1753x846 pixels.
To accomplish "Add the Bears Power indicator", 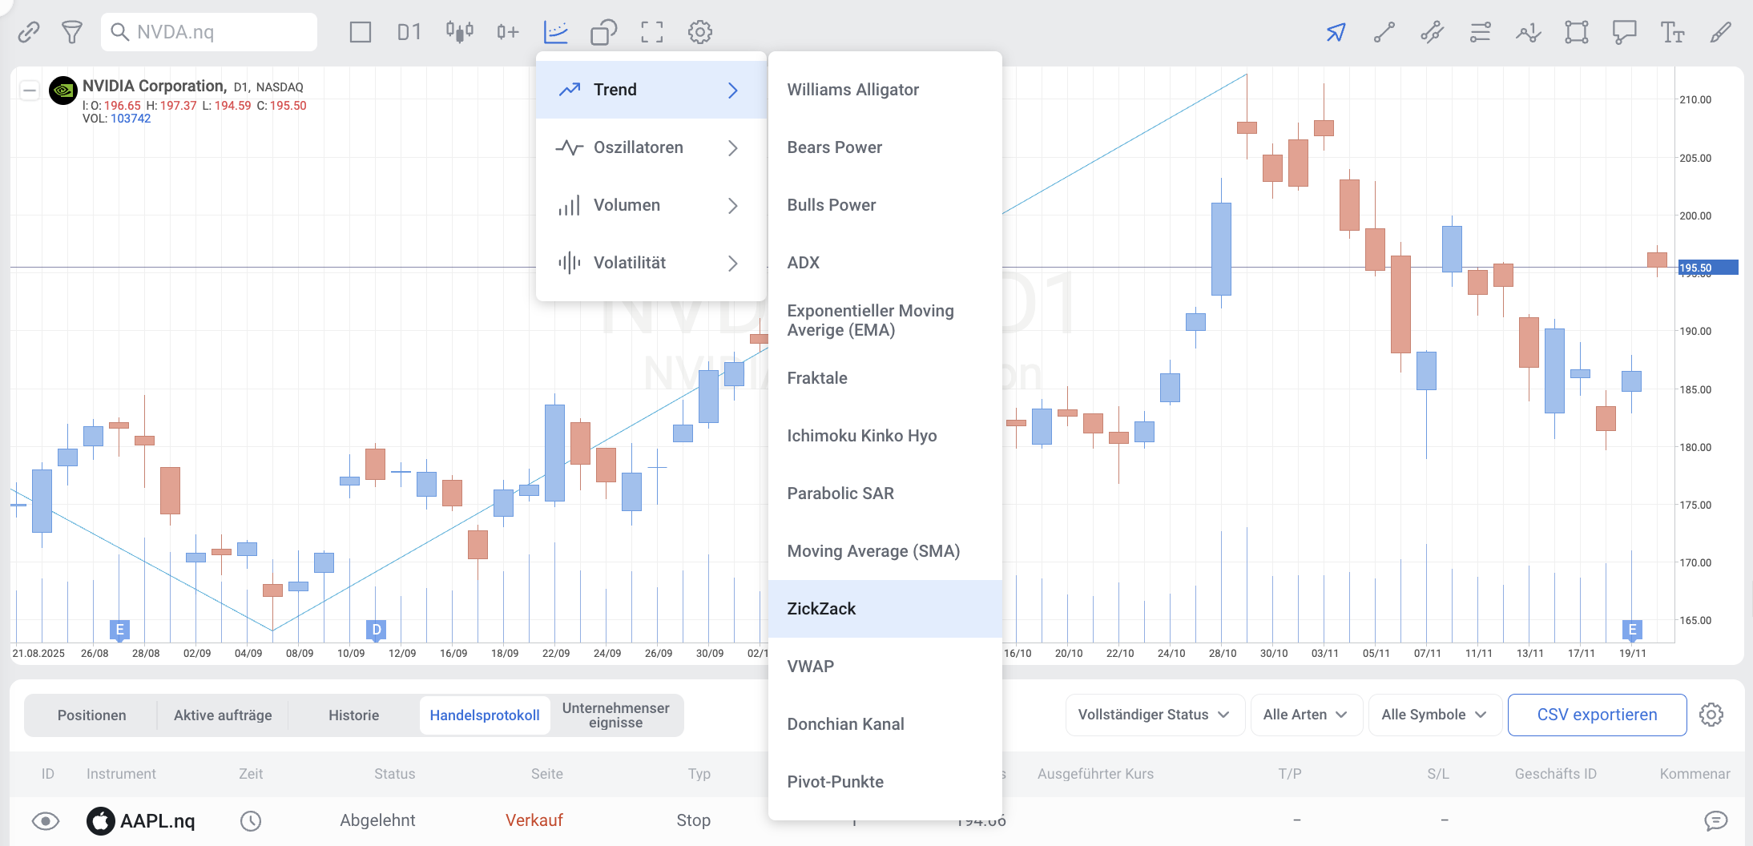I will [885, 147].
